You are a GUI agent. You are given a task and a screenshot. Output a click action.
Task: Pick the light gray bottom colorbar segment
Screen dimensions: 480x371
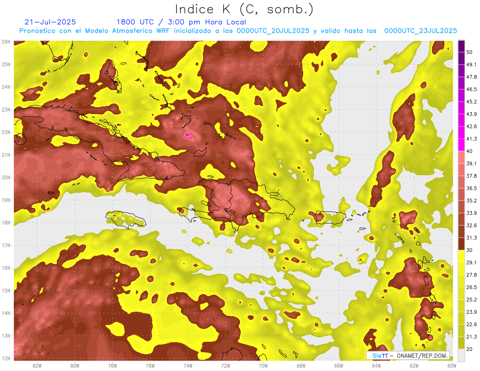click(x=461, y=355)
